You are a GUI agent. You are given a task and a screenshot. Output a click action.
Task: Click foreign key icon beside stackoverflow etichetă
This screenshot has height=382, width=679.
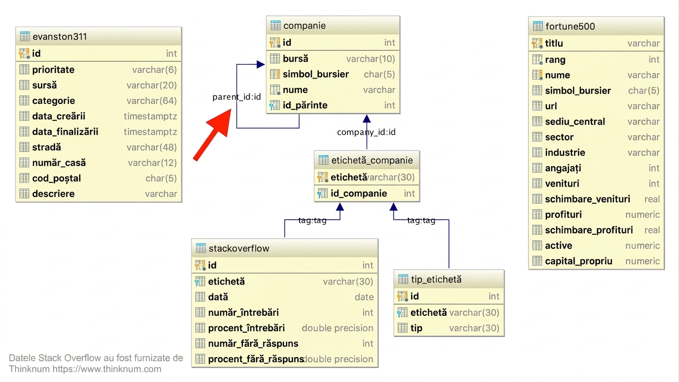[x=200, y=282]
